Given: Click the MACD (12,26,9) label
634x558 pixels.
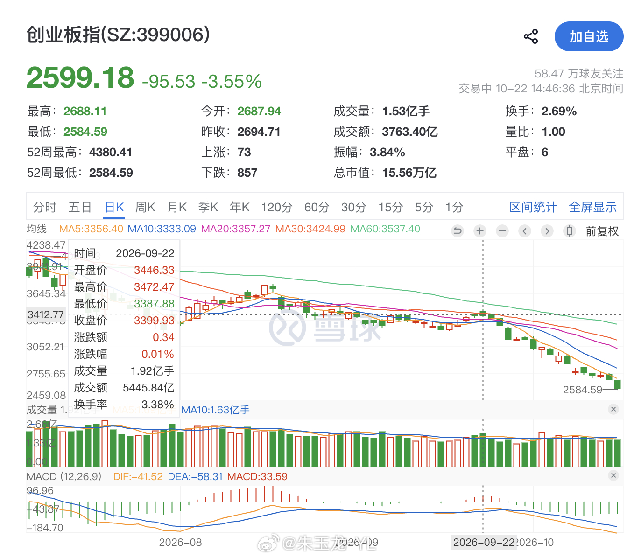Looking at the screenshot, I should [x=64, y=476].
